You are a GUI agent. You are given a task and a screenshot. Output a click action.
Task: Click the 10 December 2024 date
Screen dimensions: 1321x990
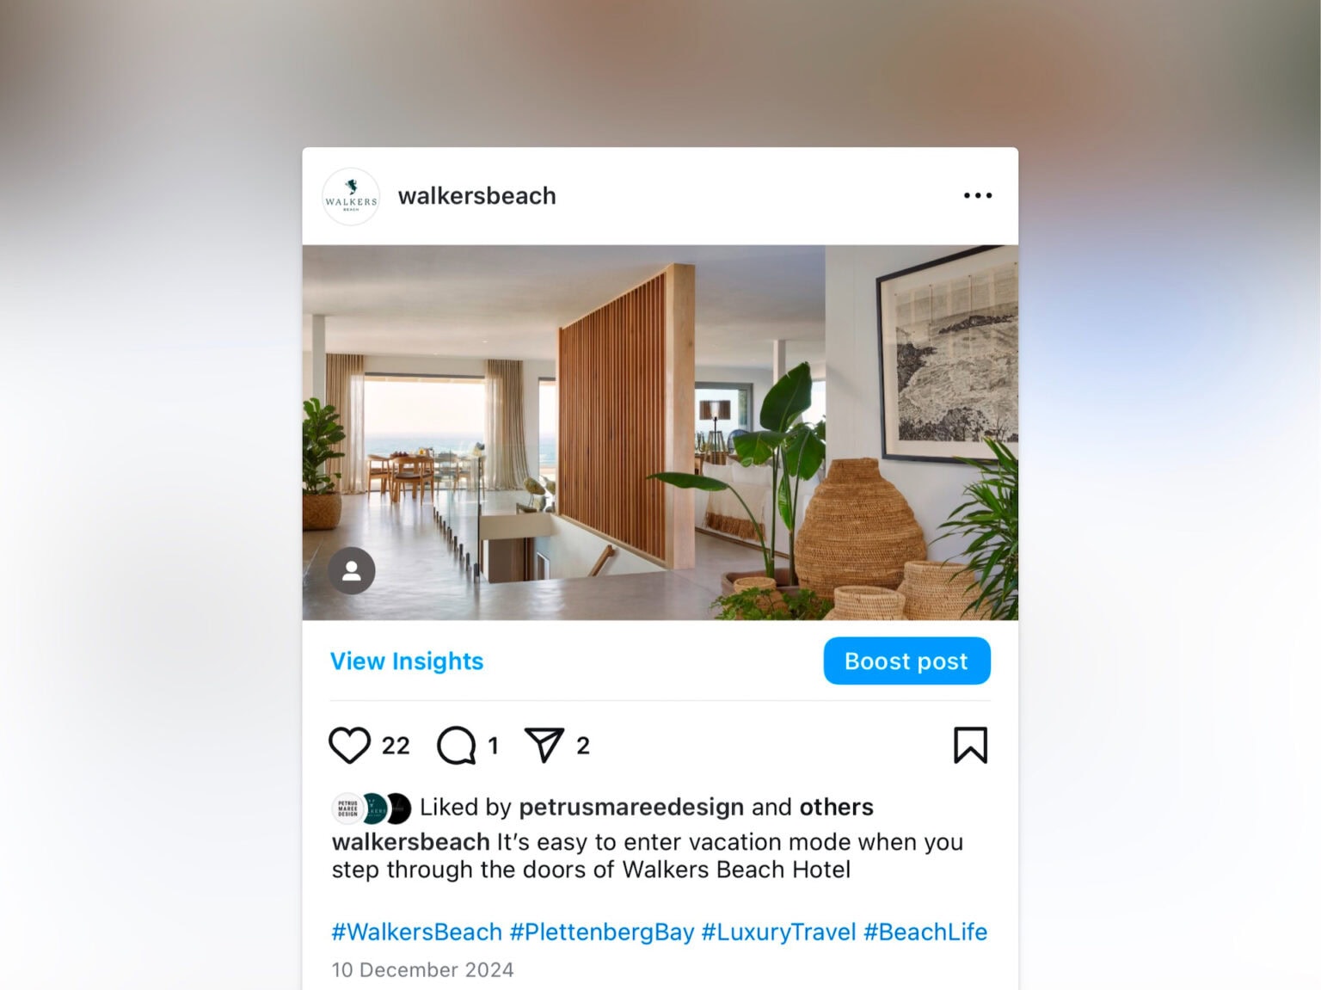point(423,969)
